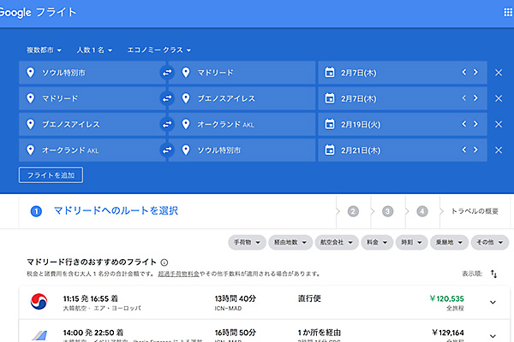Open the 時刻 times filter dropdown
The width and height of the screenshot is (514, 342).
click(411, 242)
